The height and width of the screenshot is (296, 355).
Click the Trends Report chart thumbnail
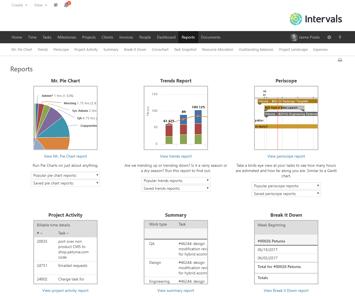[176, 118]
